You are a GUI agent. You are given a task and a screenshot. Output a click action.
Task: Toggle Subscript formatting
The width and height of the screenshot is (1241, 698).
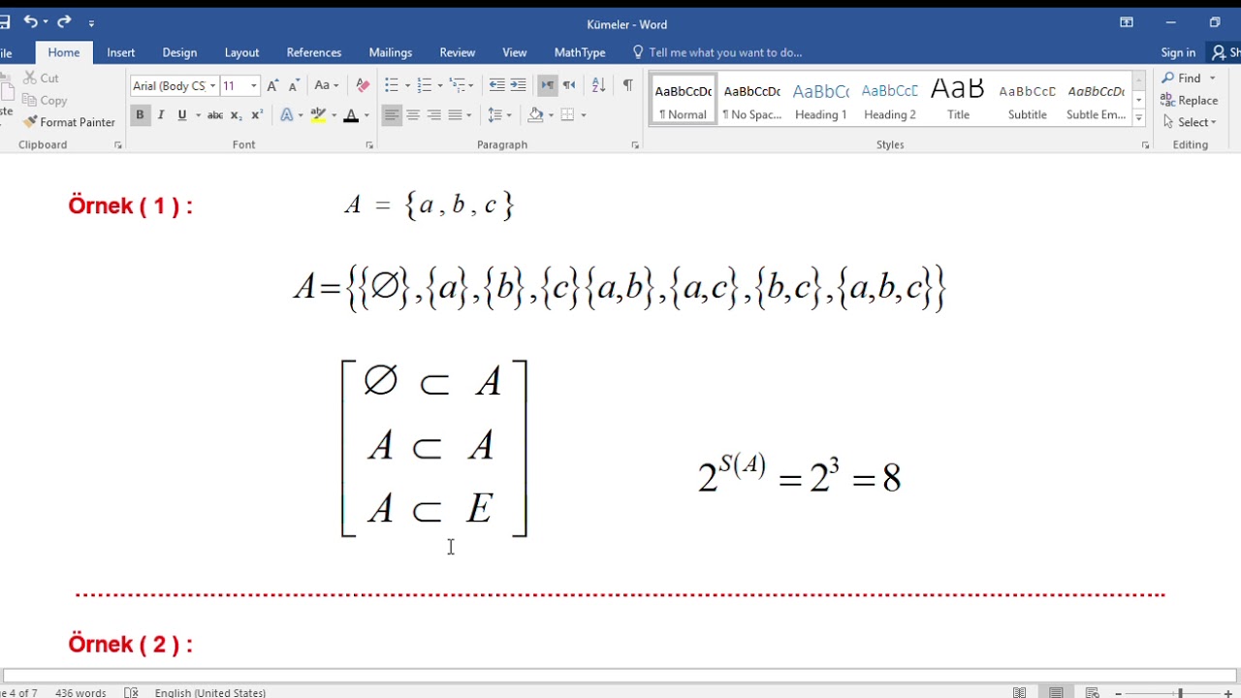[237, 114]
